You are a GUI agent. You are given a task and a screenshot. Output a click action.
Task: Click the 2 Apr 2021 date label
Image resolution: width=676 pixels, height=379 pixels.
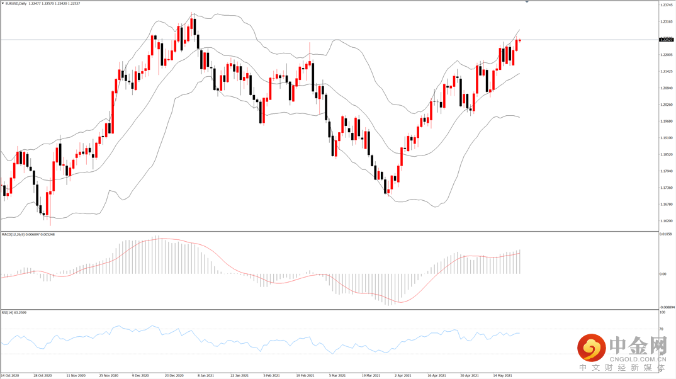(x=403, y=376)
